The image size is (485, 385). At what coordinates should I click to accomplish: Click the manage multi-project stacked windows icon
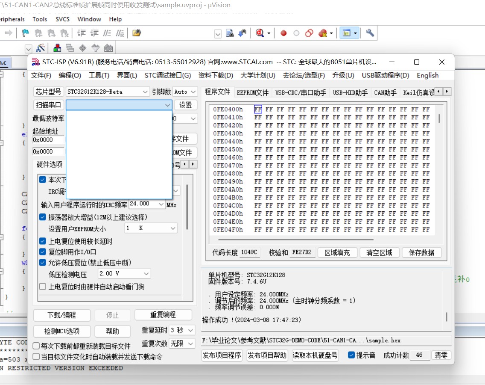click(70, 48)
